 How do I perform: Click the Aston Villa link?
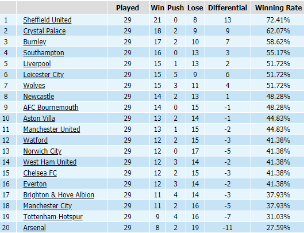39,119
